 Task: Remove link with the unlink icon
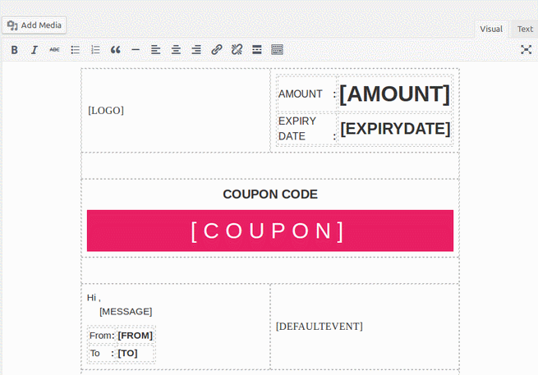coord(237,50)
